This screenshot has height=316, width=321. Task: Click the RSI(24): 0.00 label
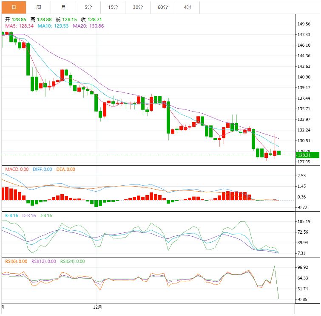click(x=72, y=261)
